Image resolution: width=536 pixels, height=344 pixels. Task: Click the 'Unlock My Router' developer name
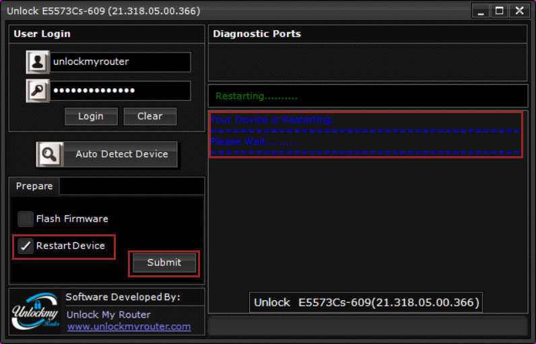[x=108, y=314]
